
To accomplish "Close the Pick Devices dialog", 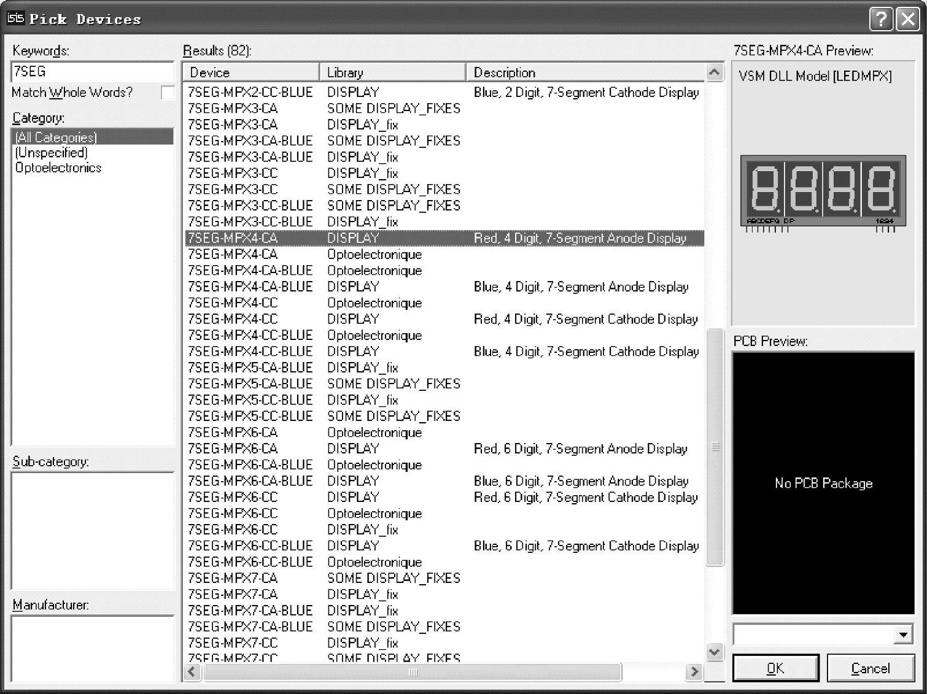I will [907, 19].
